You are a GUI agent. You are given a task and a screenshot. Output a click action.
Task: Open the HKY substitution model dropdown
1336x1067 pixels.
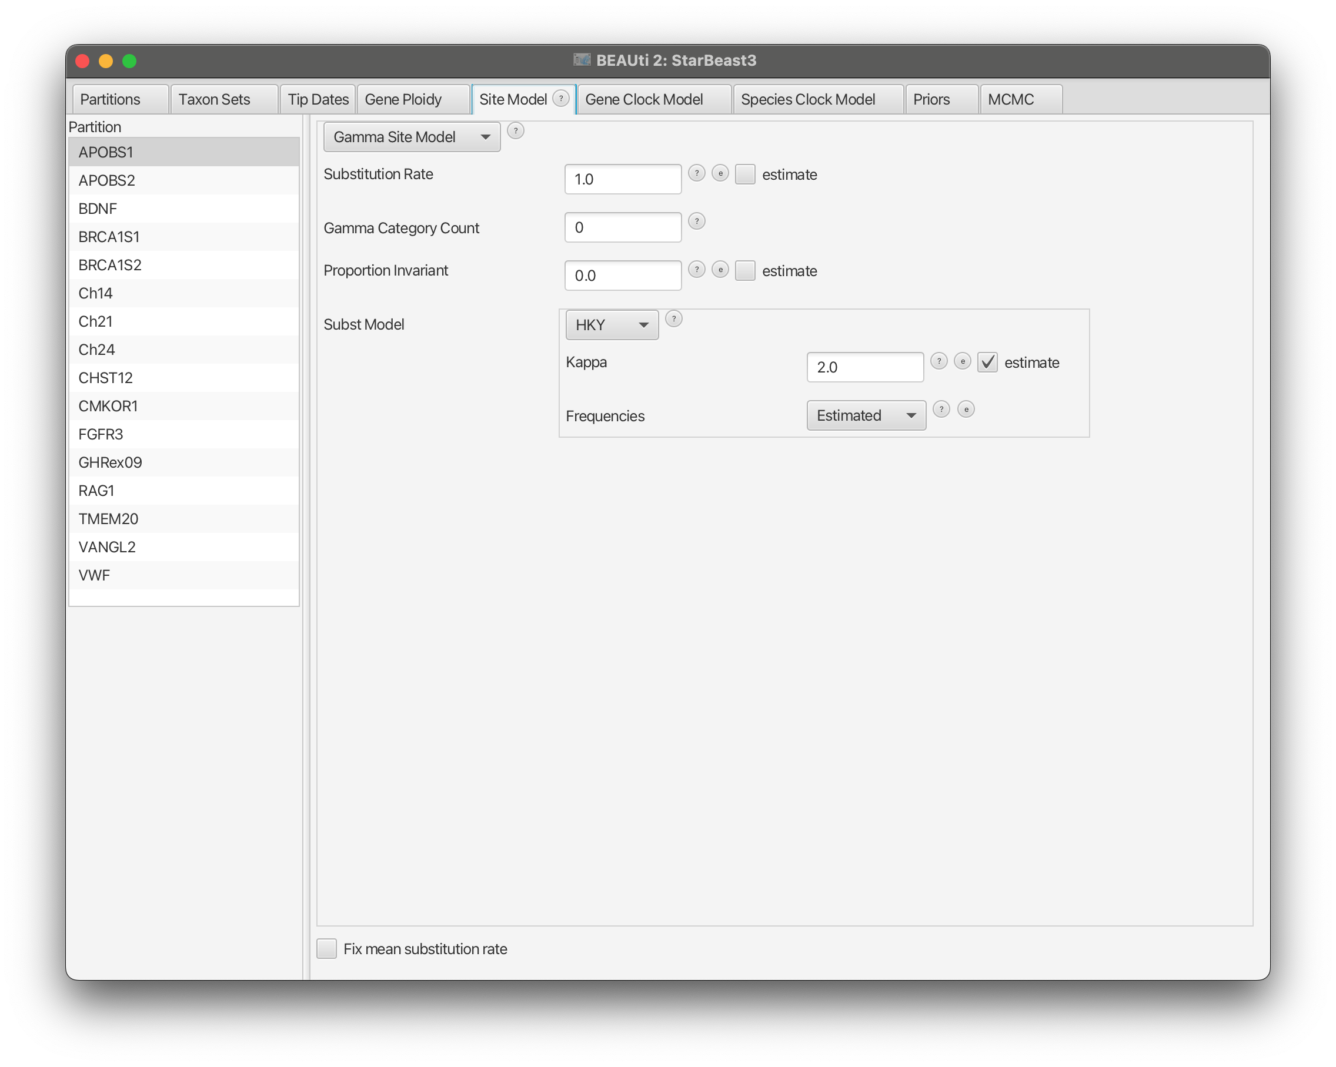point(612,325)
